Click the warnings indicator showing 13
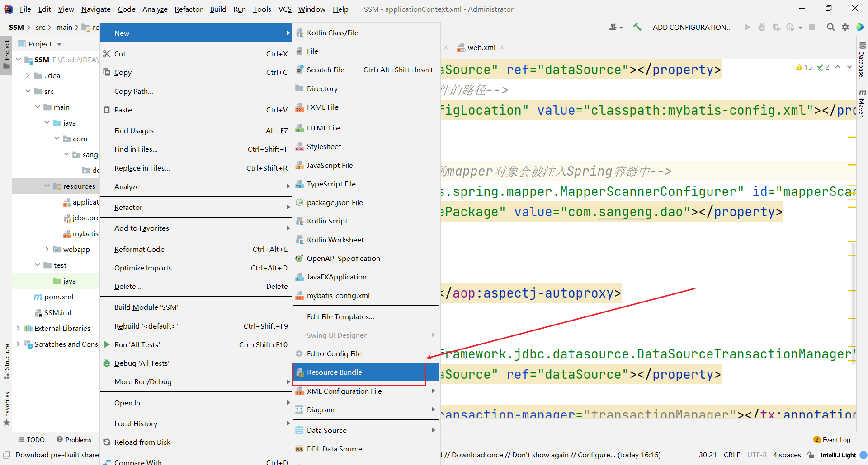868x465 pixels. (804, 67)
